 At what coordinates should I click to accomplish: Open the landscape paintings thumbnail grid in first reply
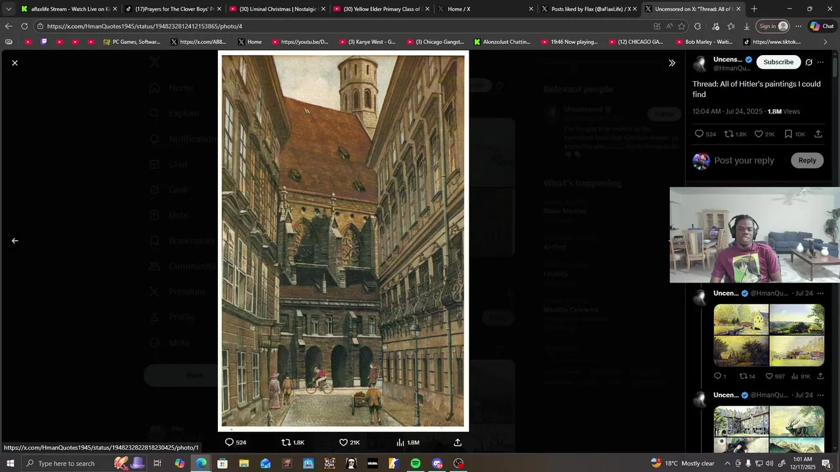768,335
